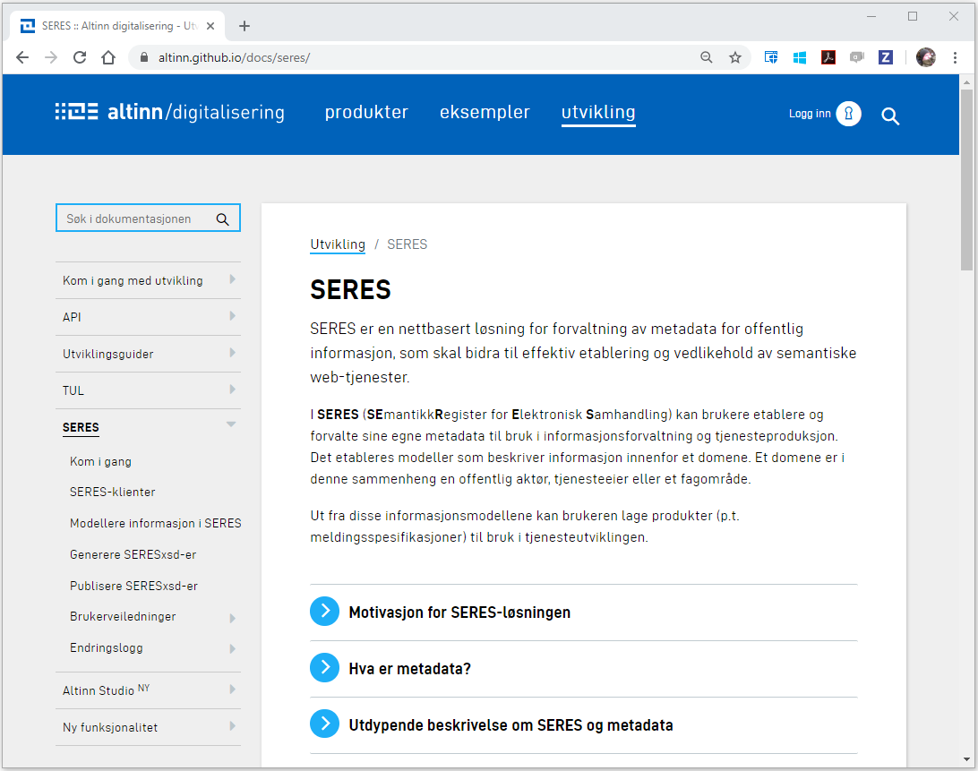Expand the TUL sidebar section
The width and height of the screenshot is (978, 771).
click(233, 390)
